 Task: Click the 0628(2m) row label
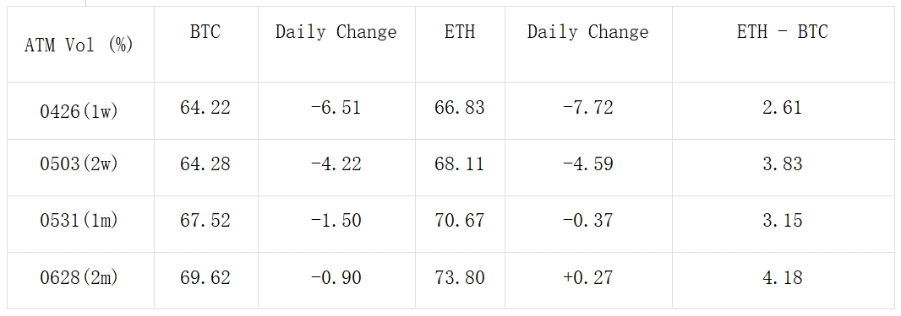pos(80,281)
